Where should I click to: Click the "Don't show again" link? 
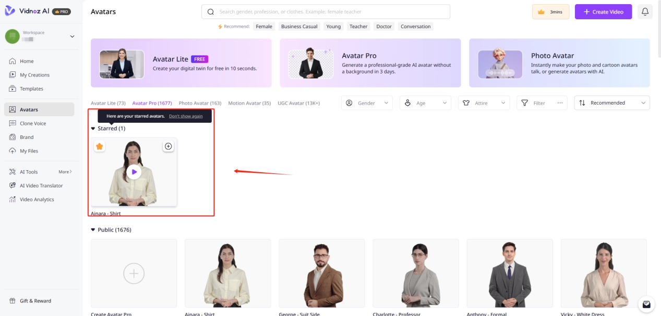186,116
